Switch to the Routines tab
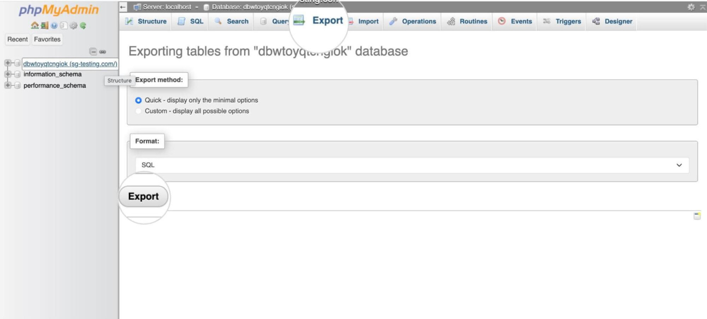 467,21
